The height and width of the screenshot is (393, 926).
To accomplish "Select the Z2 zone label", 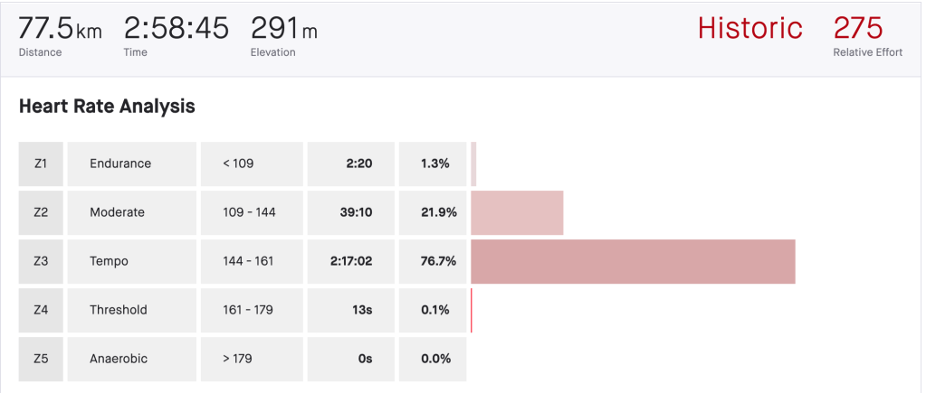I will point(41,212).
